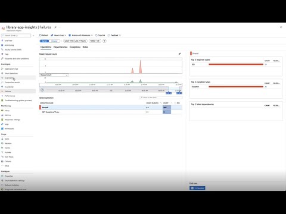The height and width of the screenshot is (214, 286).
Task: Switch to the Roles tab
Action: click(85, 47)
